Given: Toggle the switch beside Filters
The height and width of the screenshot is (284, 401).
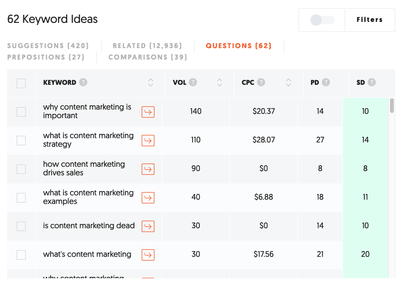Looking at the screenshot, I should point(322,20).
